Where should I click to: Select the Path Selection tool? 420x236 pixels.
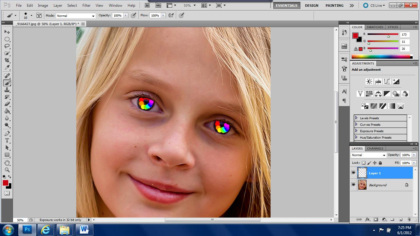coord(7,147)
